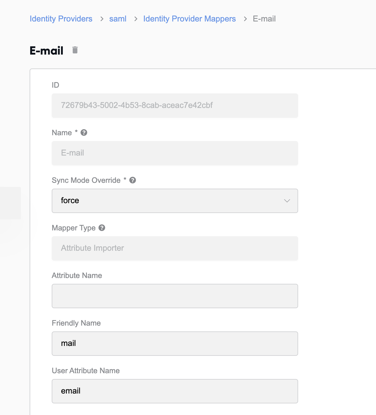Navigate to the Identity Provider Mappers breadcrumb

(189, 19)
